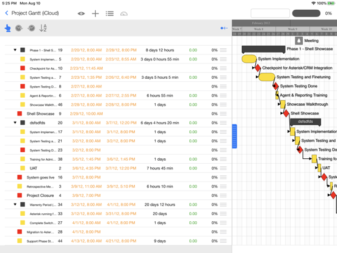337x253 pixels.
Task: Select the Project Closure row
Action: [116, 196]
